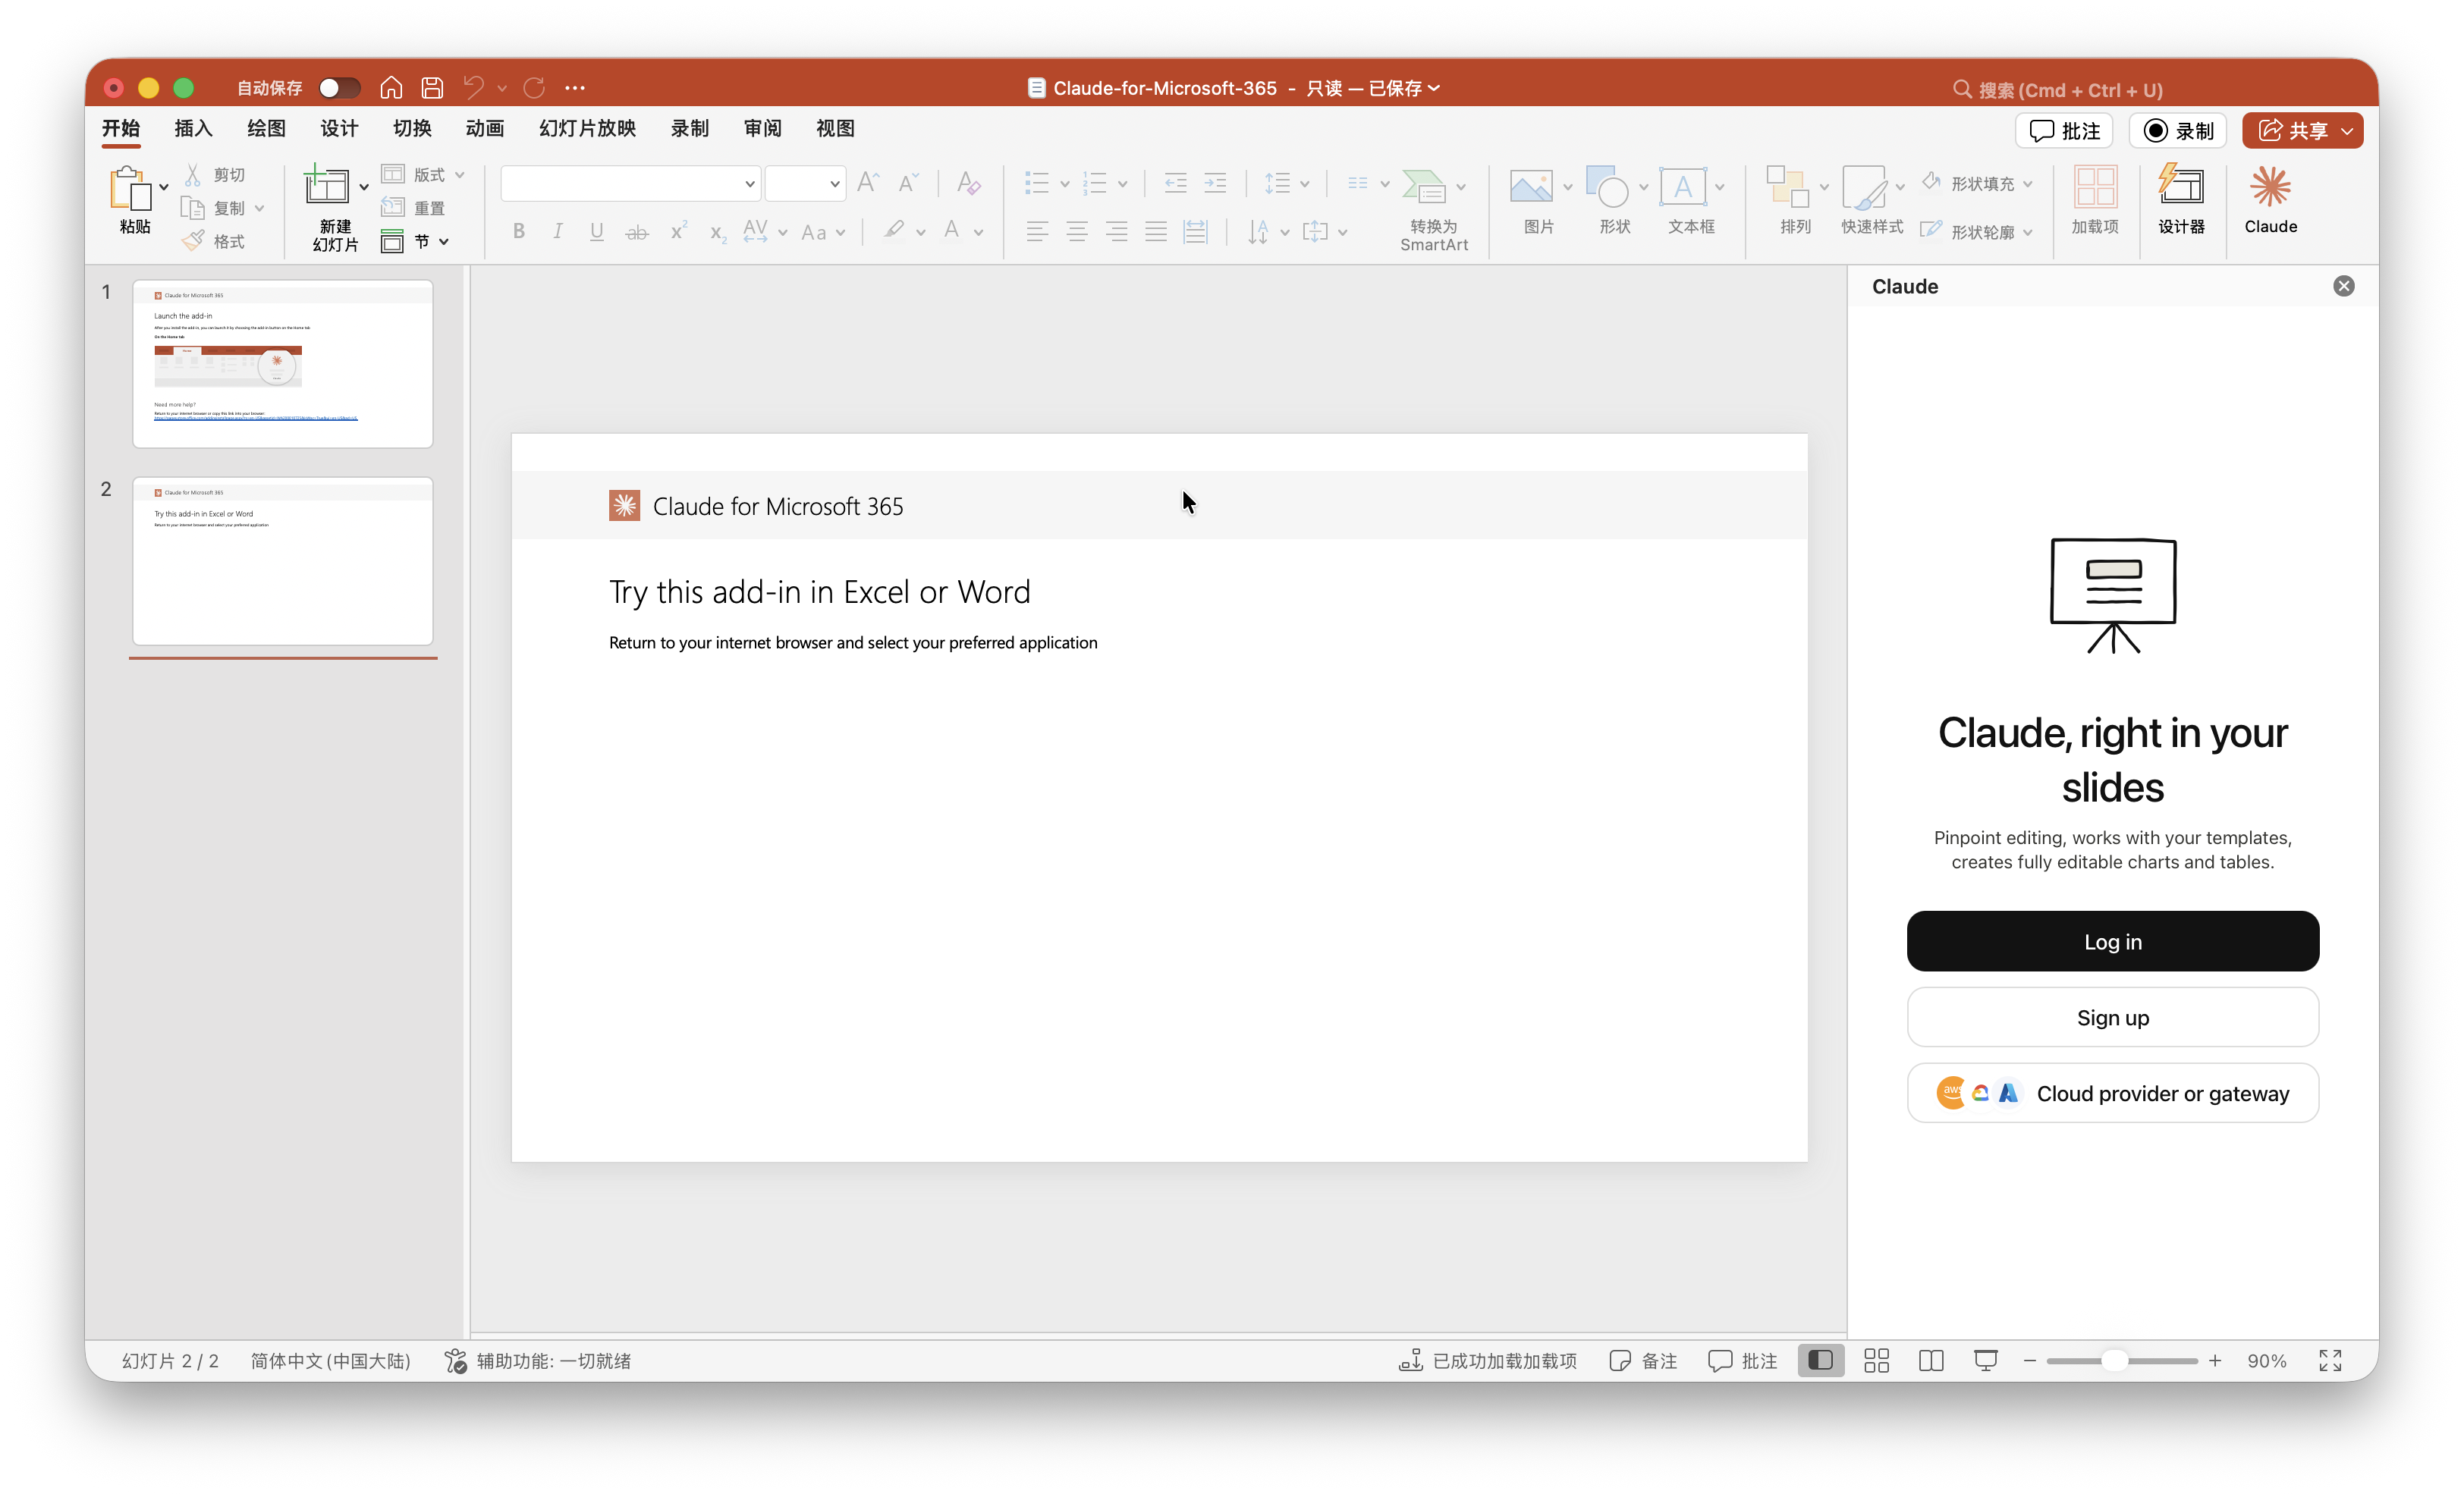This screenshot has height=1494, width=2464.
Task: Decrease font size with the smaller A
Action: [907, 183]
